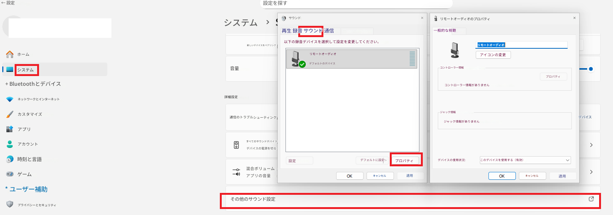Close the リモートオーディオのプロパティ dialog

tap(574, 18)
